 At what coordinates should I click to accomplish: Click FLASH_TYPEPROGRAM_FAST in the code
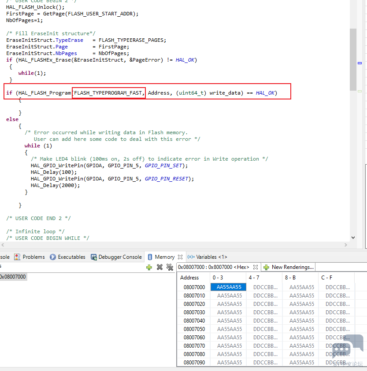click(108, 93)
